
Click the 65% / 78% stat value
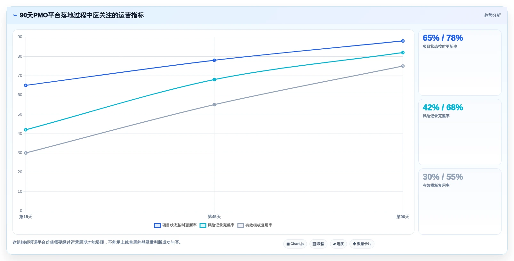point(443,38)
